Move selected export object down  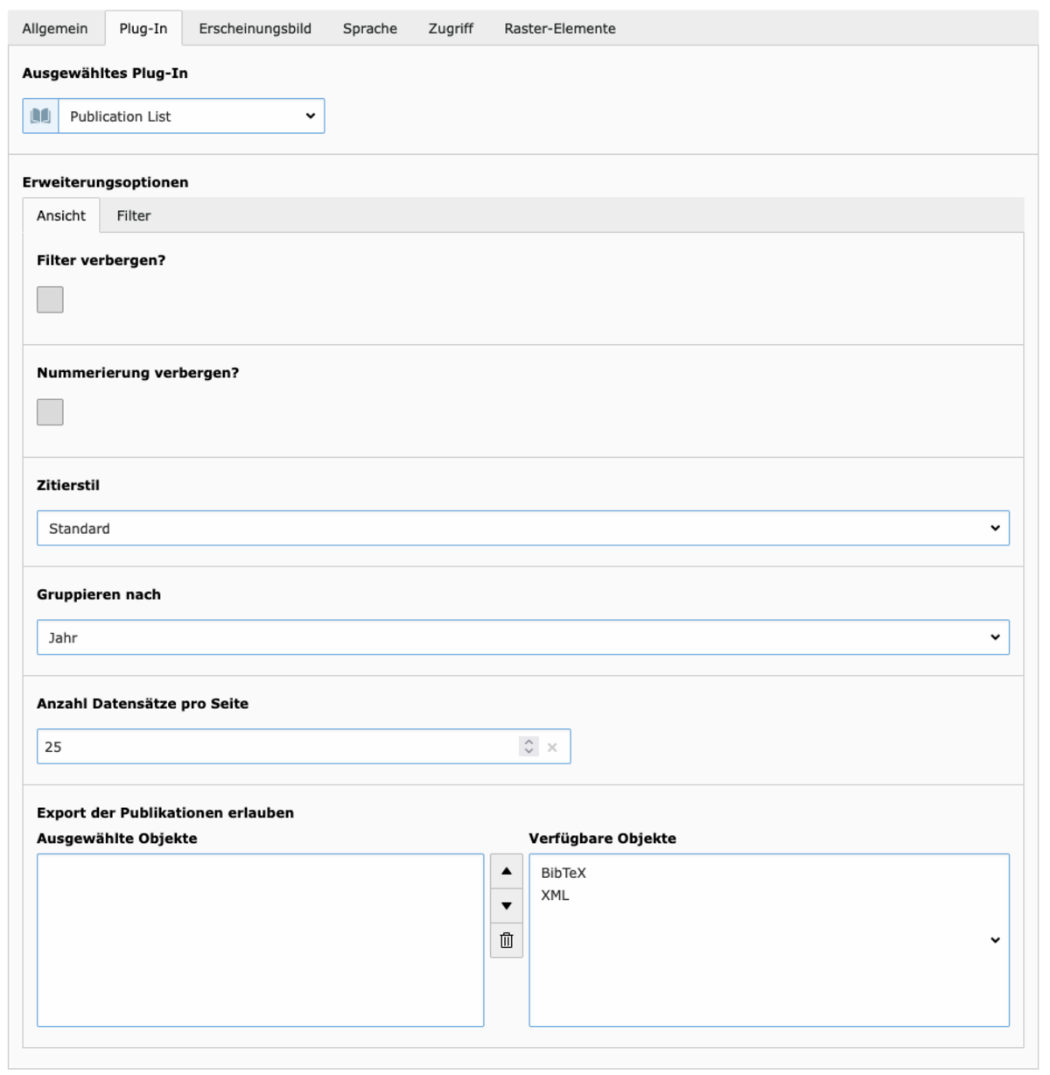507,906
